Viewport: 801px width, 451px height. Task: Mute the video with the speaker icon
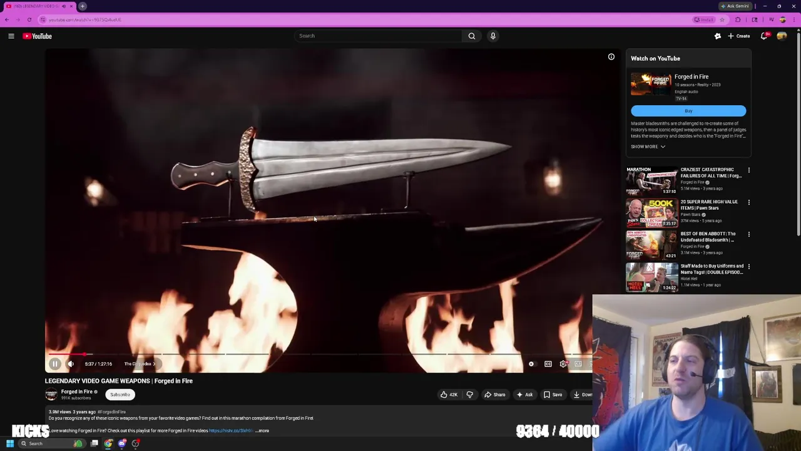pos(71,364)
